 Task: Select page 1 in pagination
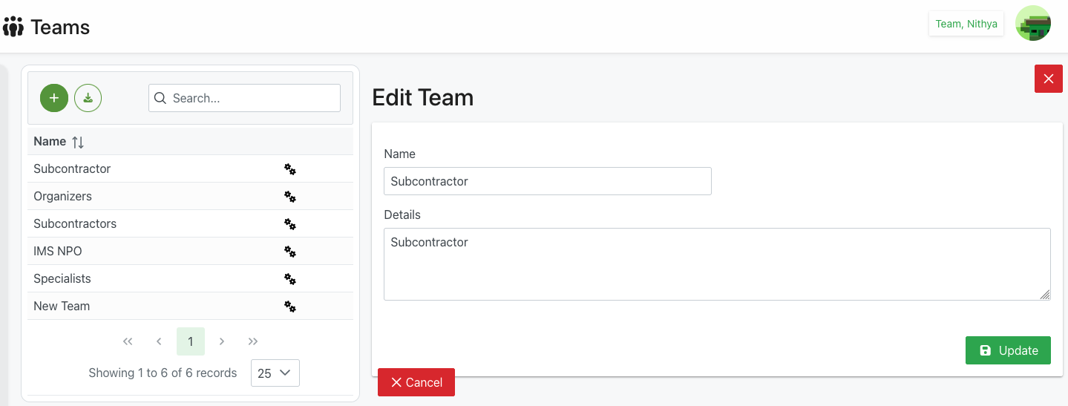[191, 341]
